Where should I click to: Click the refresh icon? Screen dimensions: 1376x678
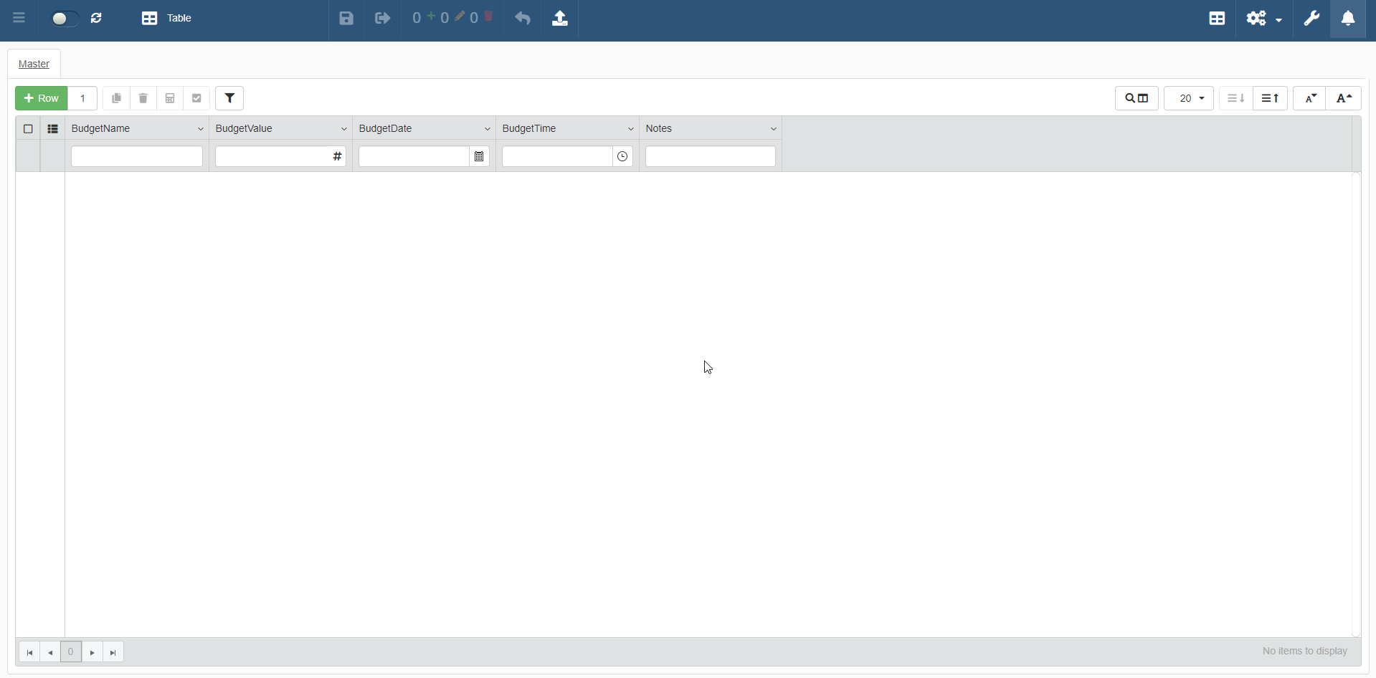tap(97, 19)
